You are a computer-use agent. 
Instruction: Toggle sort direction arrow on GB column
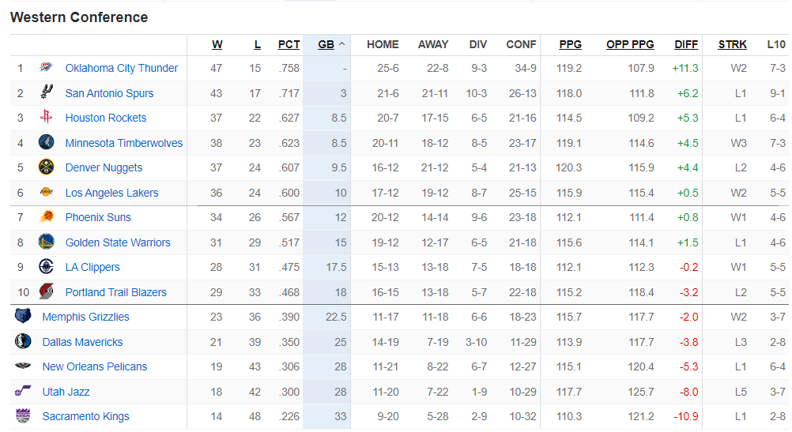point(342,44)
